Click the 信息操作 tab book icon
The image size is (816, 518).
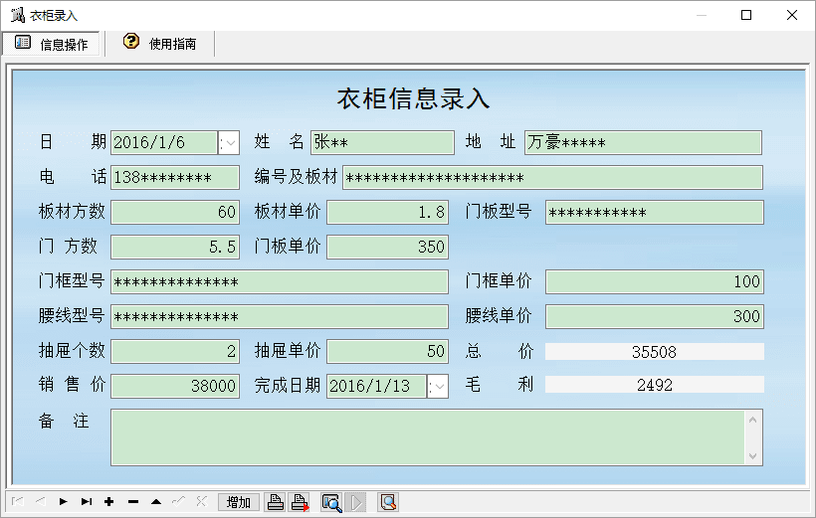click(x=22, y=42)
